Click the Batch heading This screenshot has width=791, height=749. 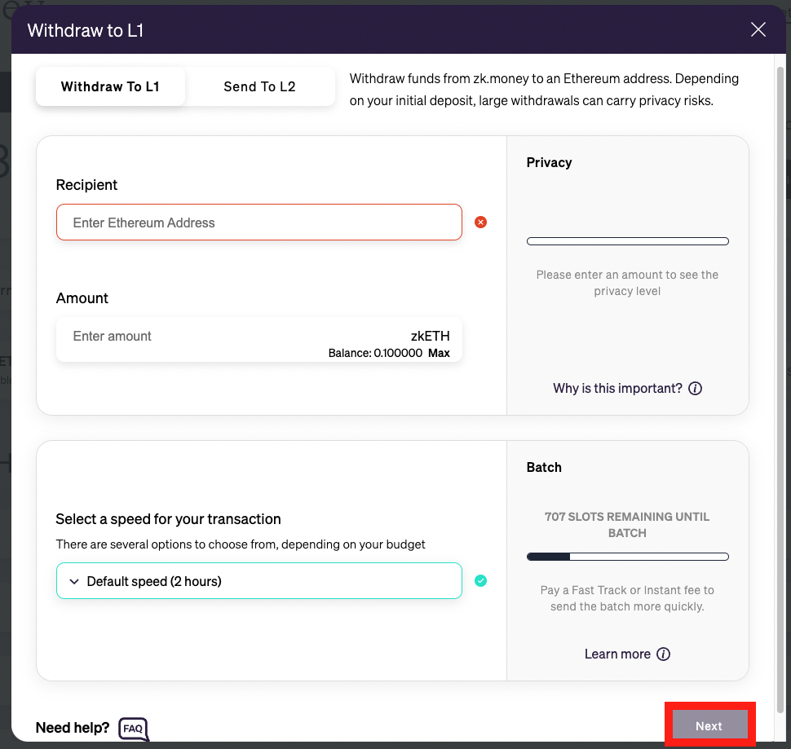click(544, 467)
